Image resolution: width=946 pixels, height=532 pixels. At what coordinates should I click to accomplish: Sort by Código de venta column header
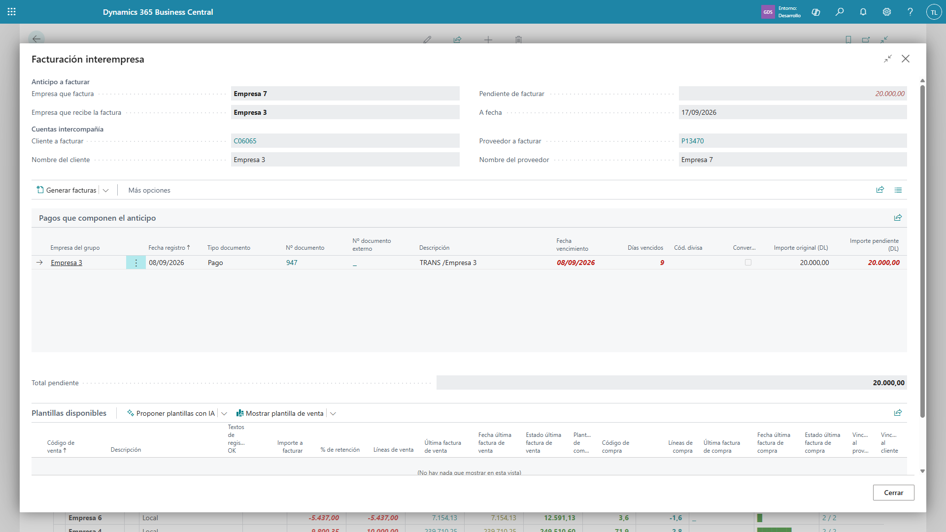click(x=61, y=447)
